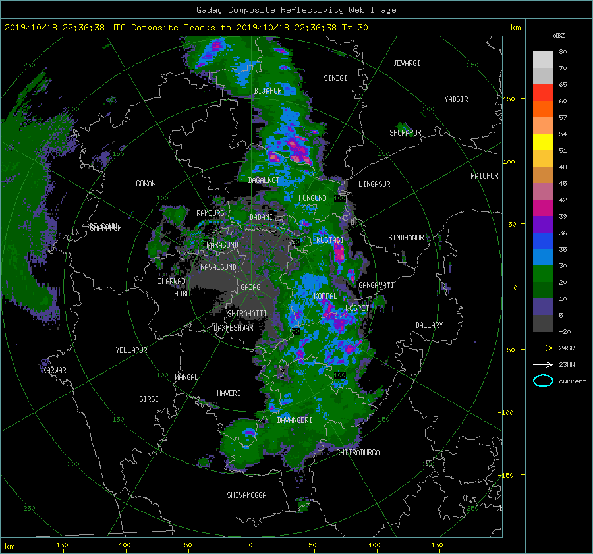Click the HOSPET city label

pyautogui.click(x=357, y=308)
